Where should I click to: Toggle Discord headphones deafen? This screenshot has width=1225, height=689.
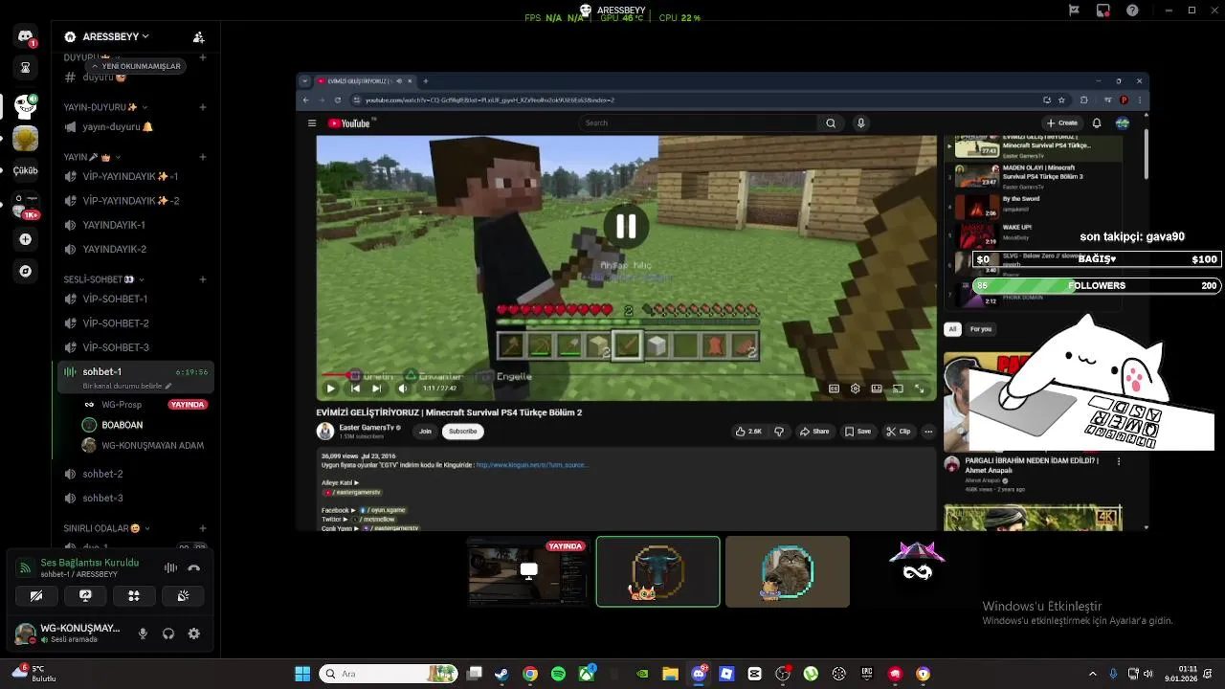[x=168, y=633]
